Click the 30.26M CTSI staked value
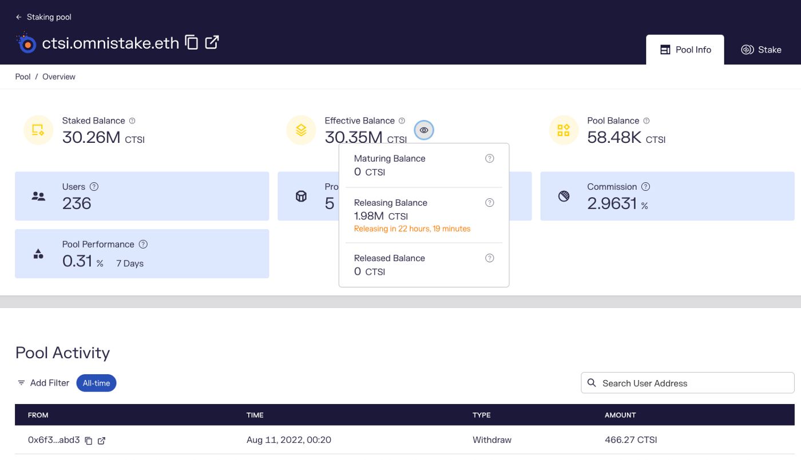801x460 pixels. [x=104, y=137]
